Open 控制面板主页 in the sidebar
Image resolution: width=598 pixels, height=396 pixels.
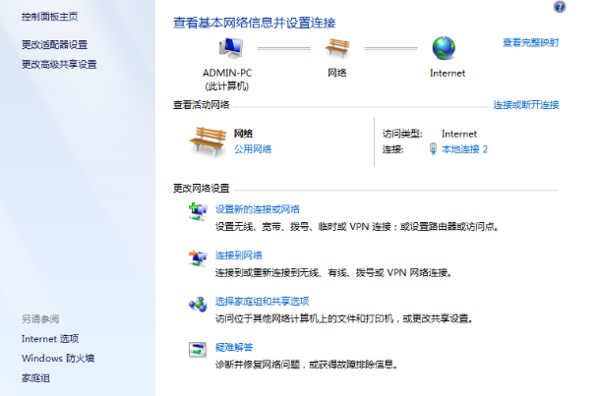pos(49,18)
